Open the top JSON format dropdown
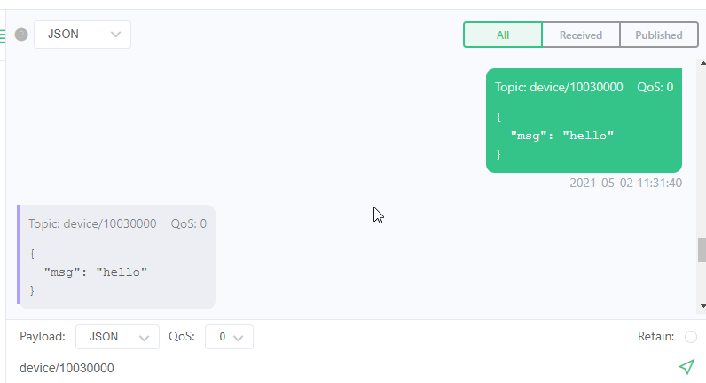Image resolution: width=706 pixels, height=383 pixels. 82,35
